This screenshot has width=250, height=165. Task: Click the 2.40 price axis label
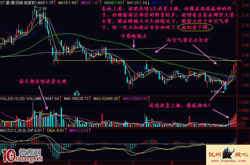click(245, 5)
